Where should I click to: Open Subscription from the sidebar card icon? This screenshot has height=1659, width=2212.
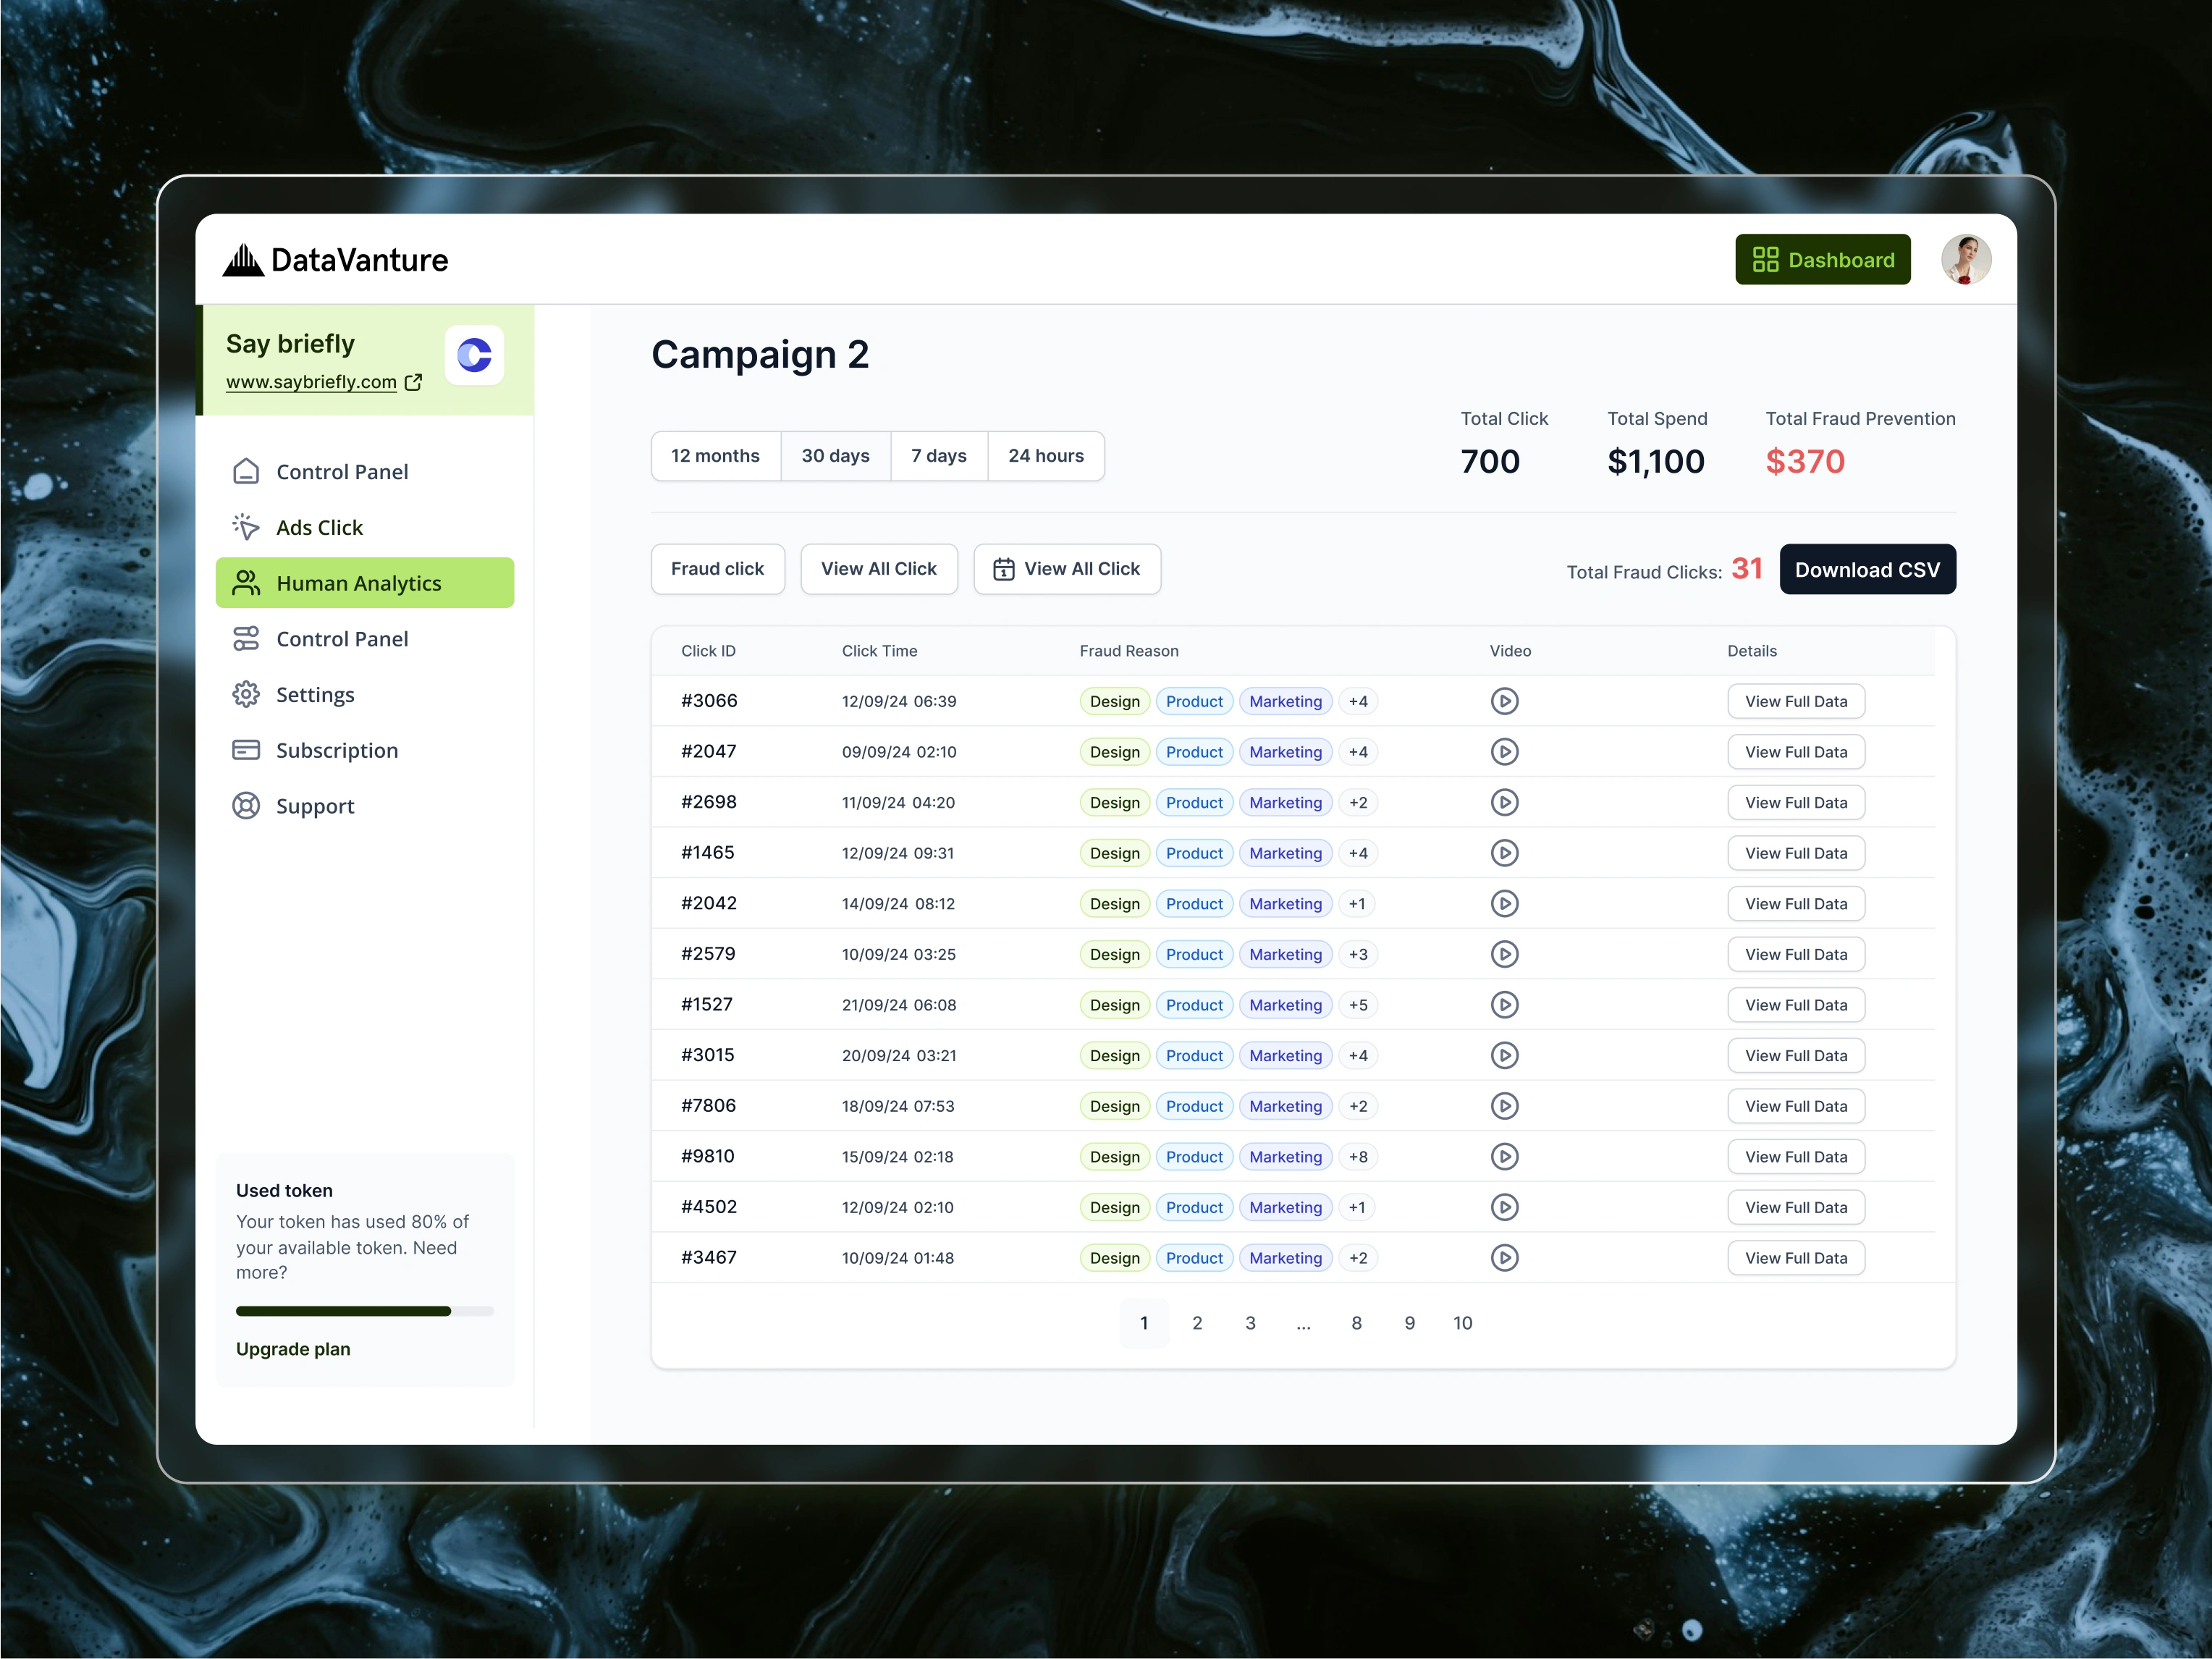tap(246, 750)
